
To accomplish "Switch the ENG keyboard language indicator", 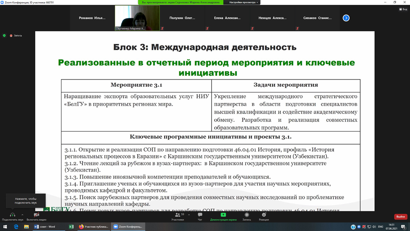I will tap(380, 226).
